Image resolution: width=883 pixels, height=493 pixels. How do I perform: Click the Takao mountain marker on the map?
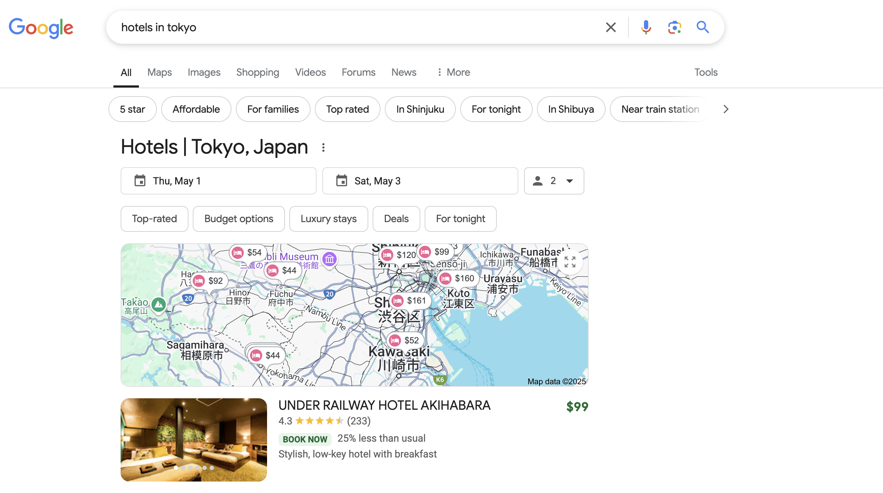158,305
